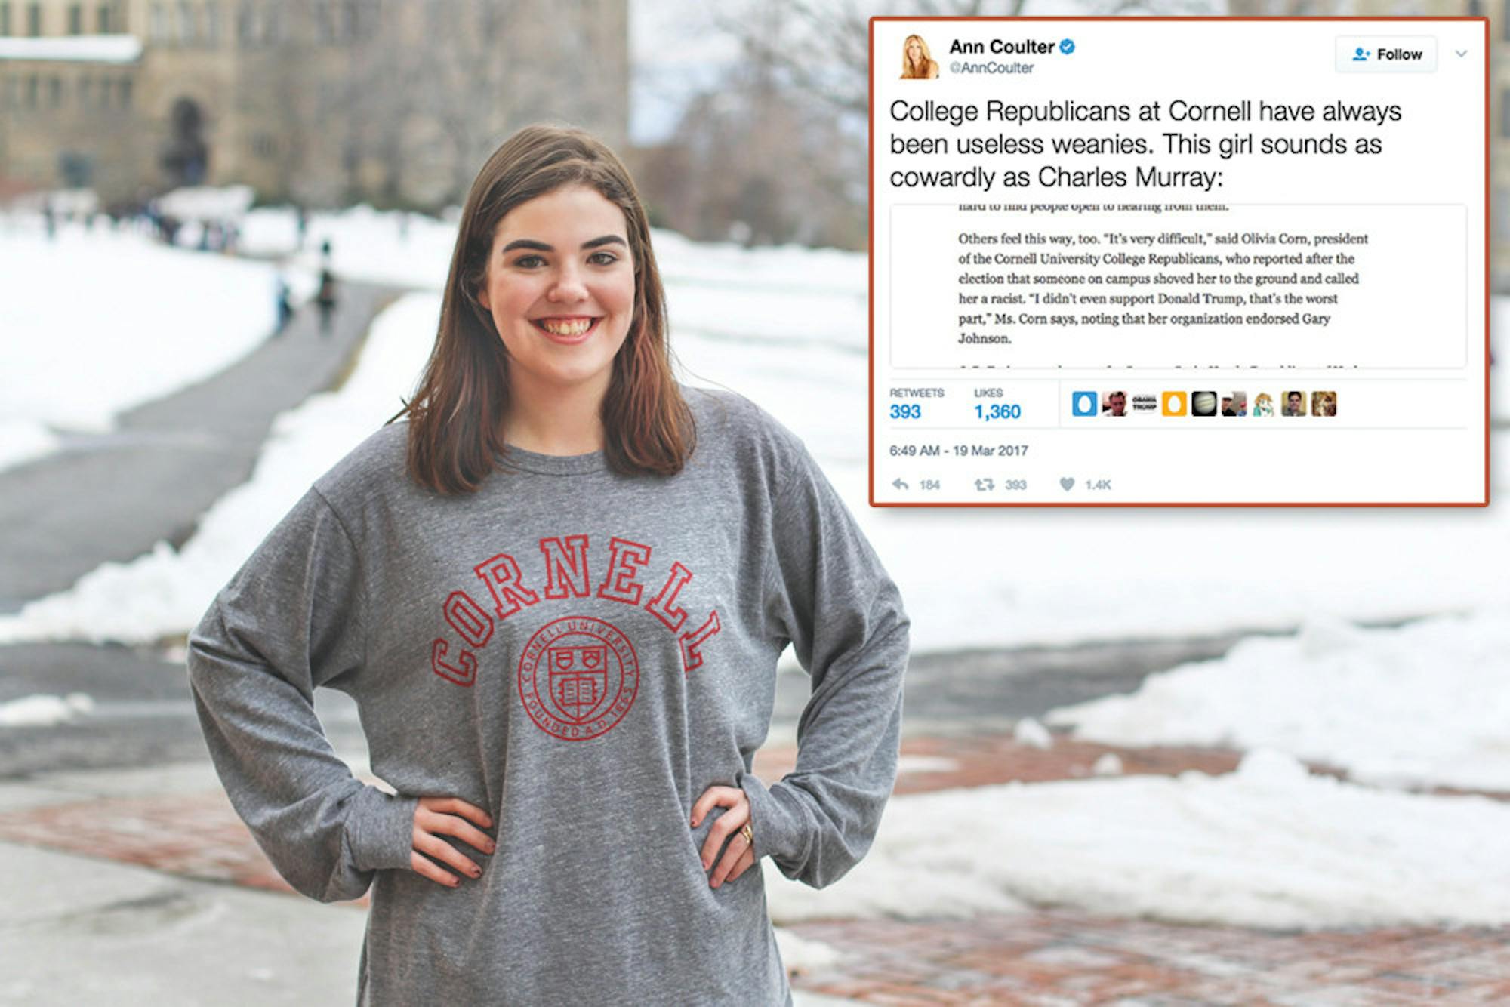
Task: Open the Ann Coulter display name link
Action: coord(1001,47)
